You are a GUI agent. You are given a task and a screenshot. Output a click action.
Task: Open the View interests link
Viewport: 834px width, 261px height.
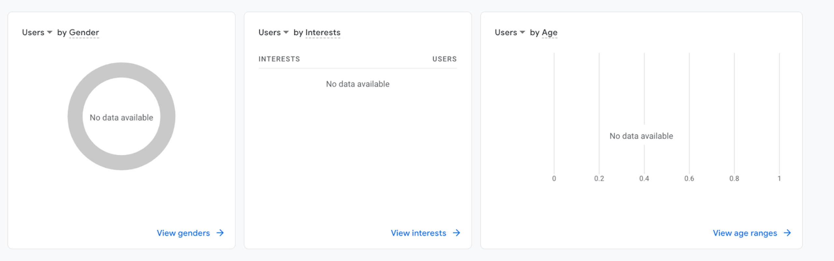[x=418, y=233]
